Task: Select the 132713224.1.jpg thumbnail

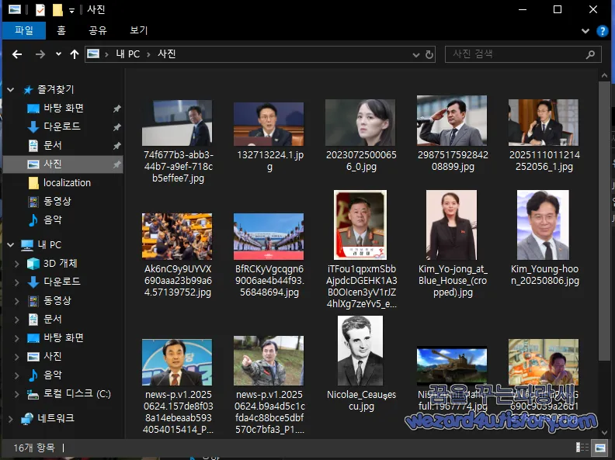Action: click(x=268, y=124)
